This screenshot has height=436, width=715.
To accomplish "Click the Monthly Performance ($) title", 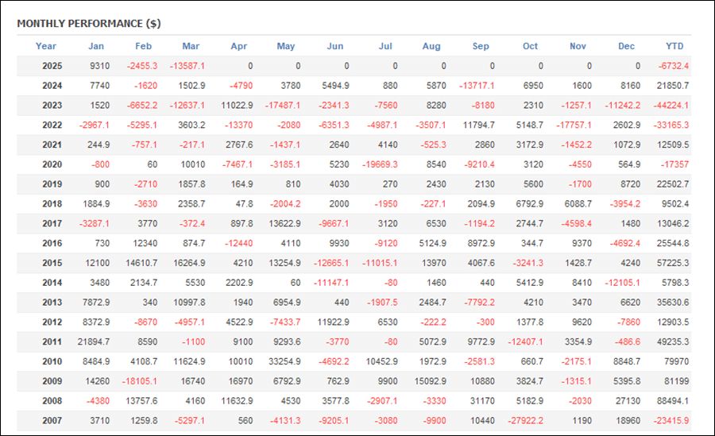I will click(88, 23).
